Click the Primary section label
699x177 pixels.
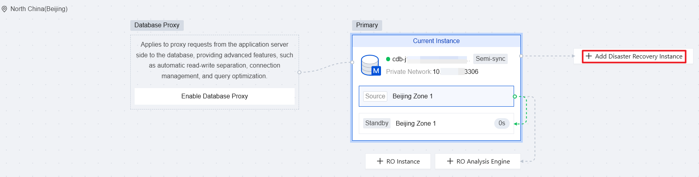click(367, 25)
